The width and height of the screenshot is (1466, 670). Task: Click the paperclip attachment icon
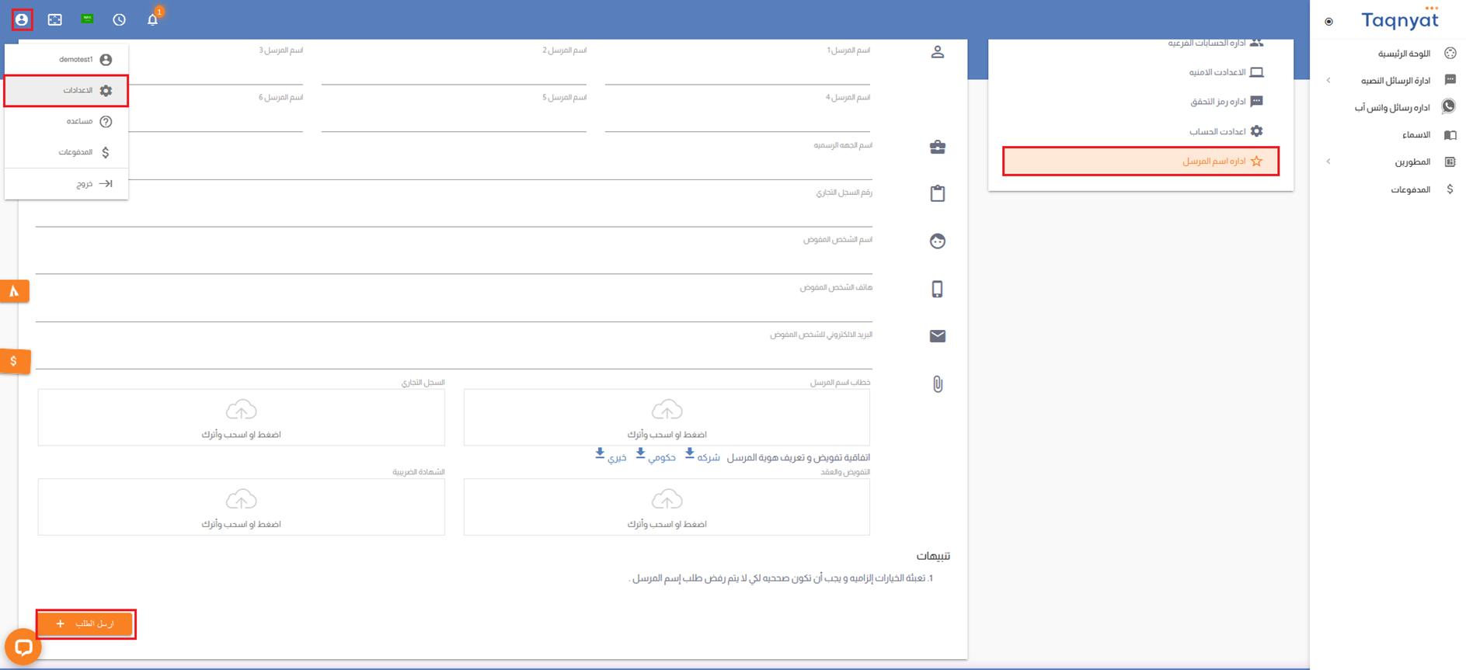tap(938, 384)
